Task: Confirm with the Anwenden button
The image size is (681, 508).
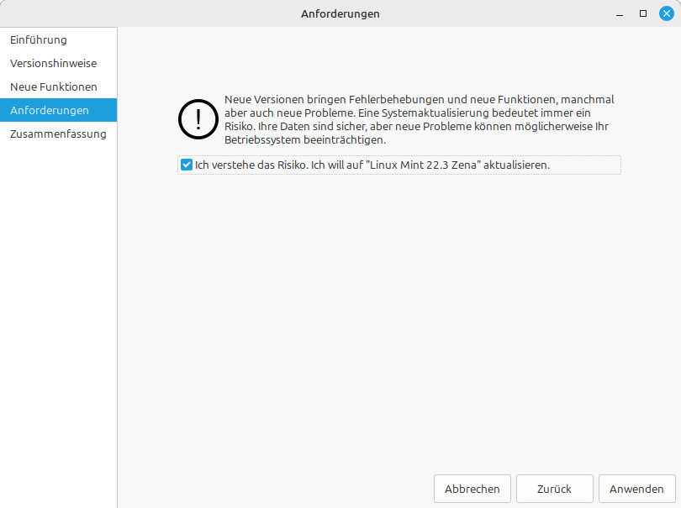Action: click(x=636, y=489)
